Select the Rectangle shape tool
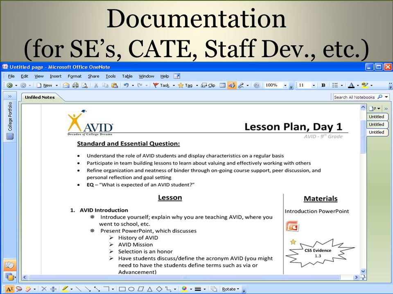 (x=122, y=289)
